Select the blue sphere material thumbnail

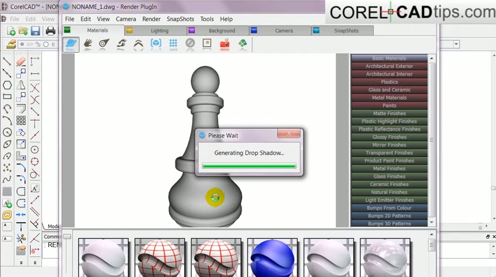272,258
